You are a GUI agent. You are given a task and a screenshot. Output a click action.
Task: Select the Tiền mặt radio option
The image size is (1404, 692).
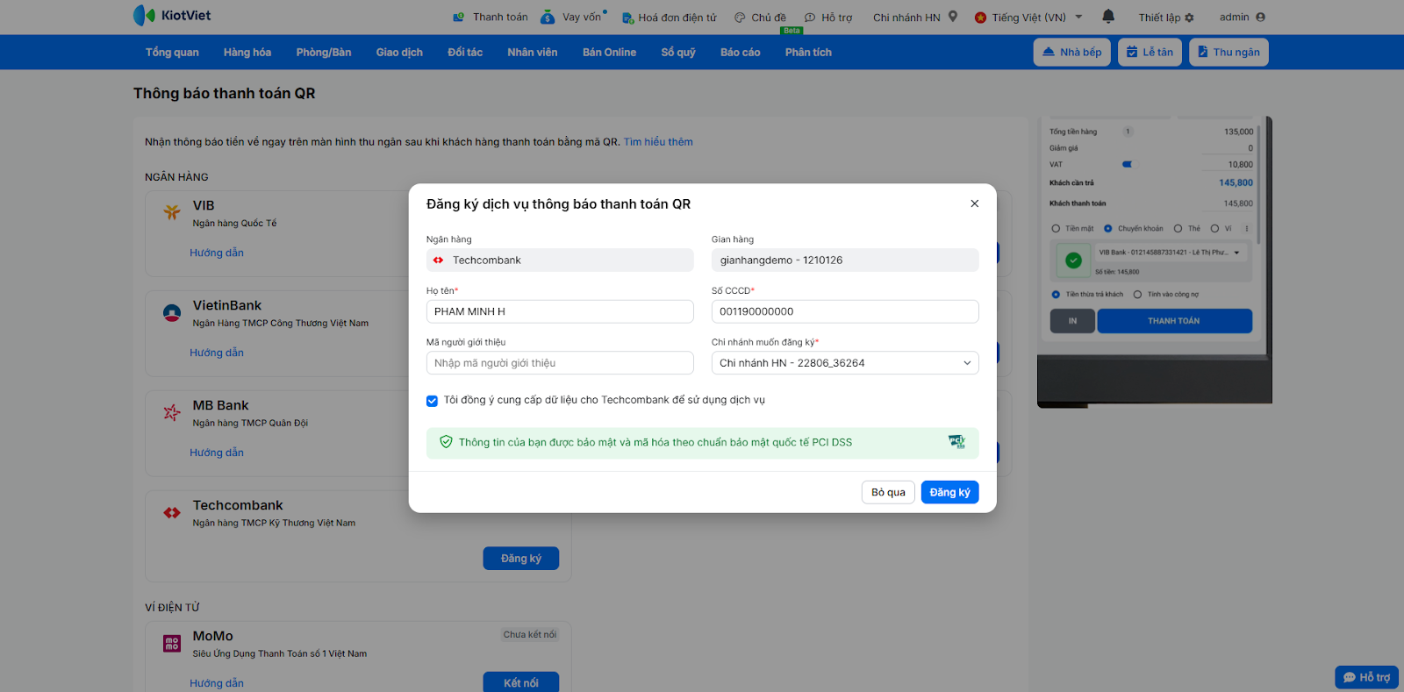click(1056, 229)
